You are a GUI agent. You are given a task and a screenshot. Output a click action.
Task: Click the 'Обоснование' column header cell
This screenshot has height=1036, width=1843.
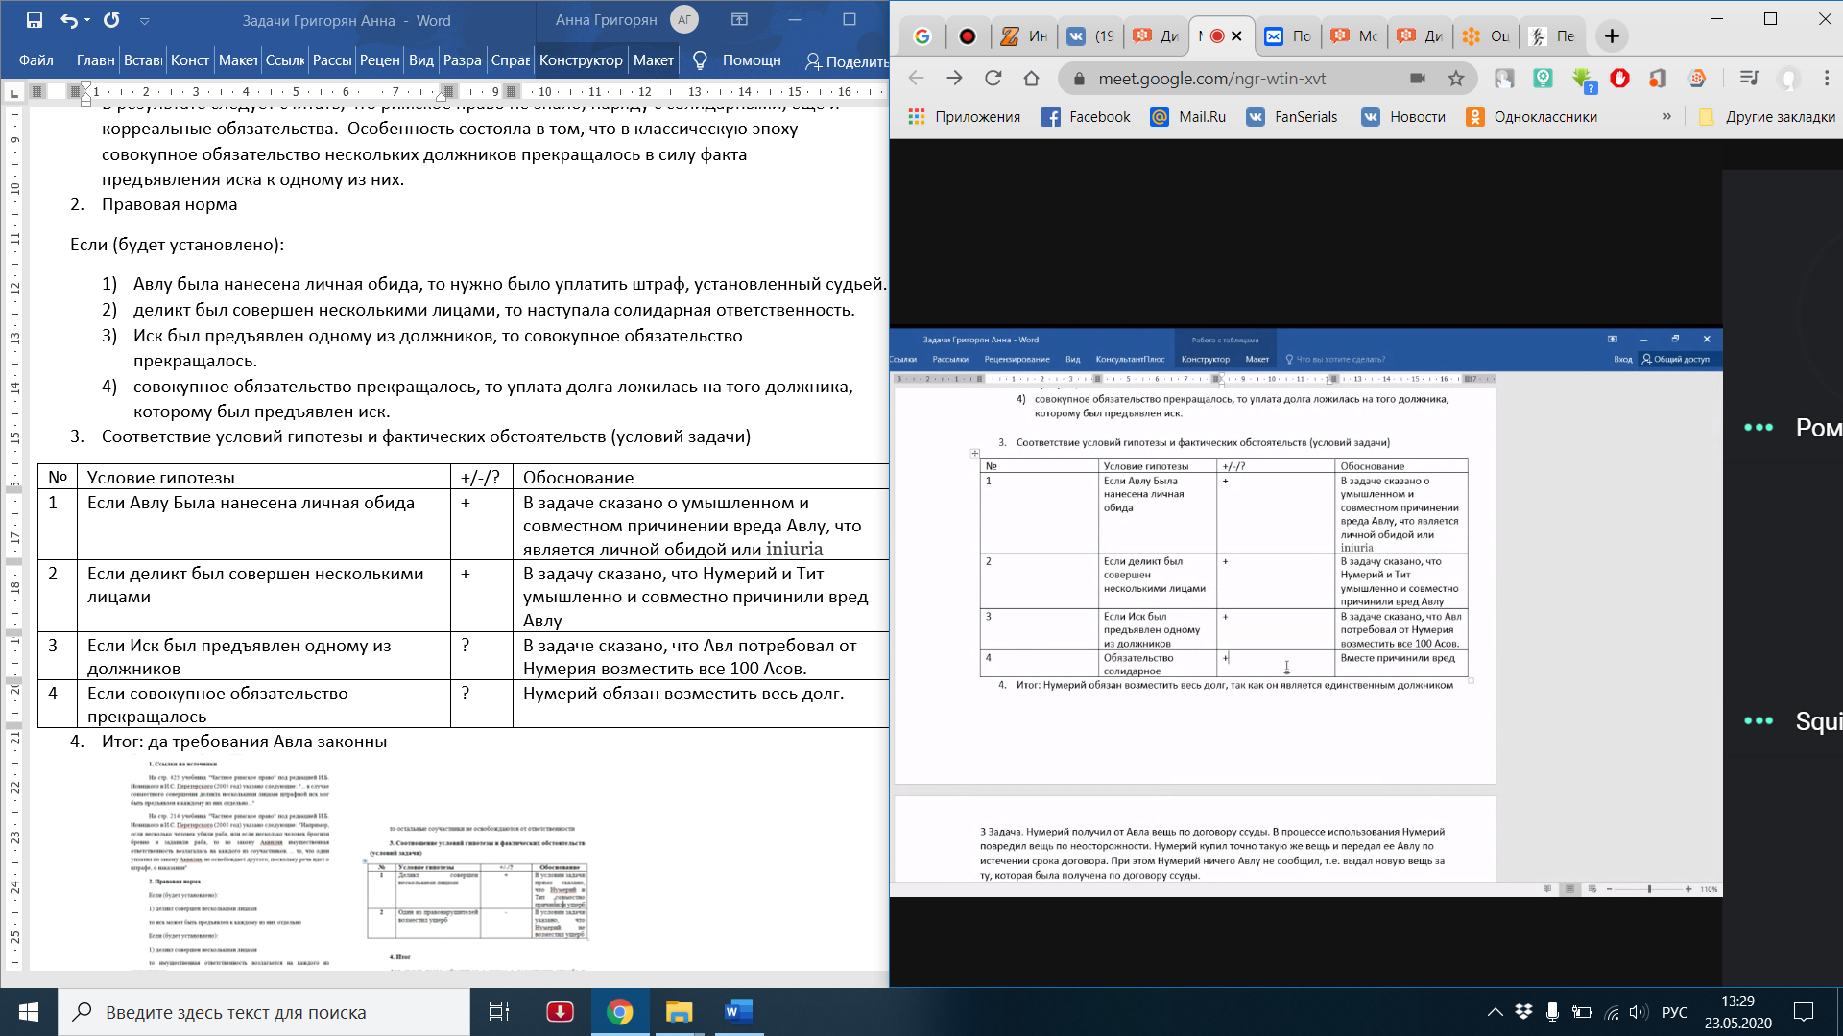701,477
